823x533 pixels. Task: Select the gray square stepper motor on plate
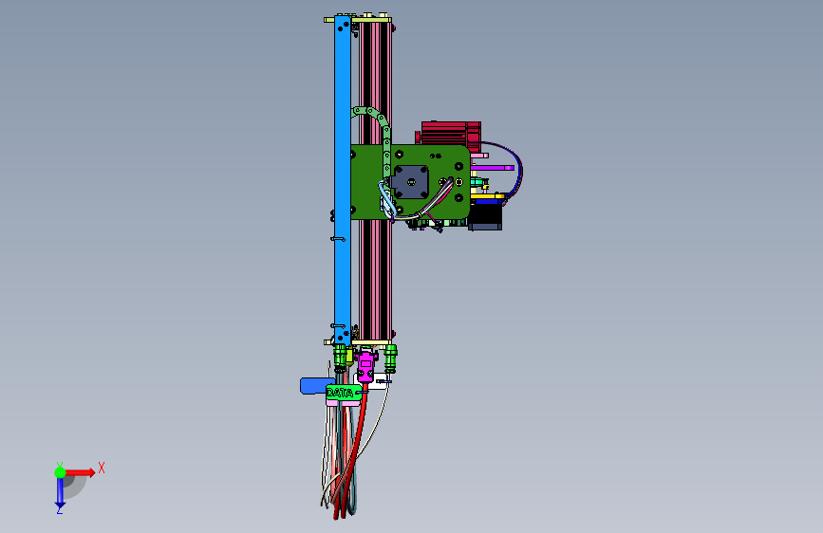411,182
